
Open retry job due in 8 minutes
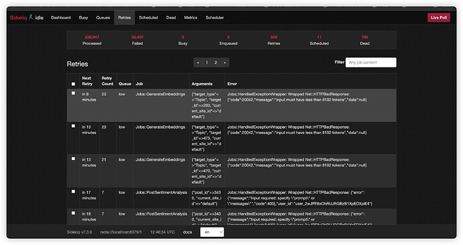click(89, 97)
